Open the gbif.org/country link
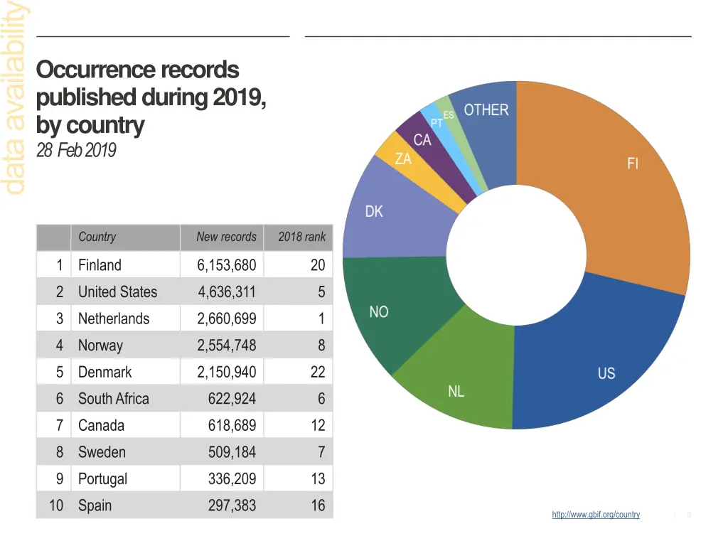Viewport: 728px width, 546px height. click(x=595, y=515)
